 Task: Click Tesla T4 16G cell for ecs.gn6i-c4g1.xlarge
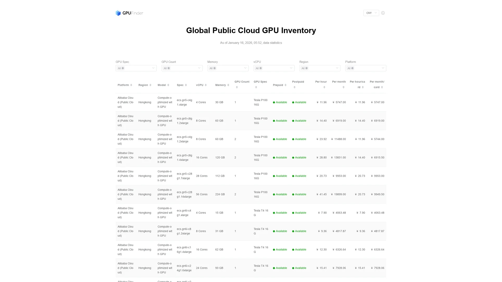point(261,213)
